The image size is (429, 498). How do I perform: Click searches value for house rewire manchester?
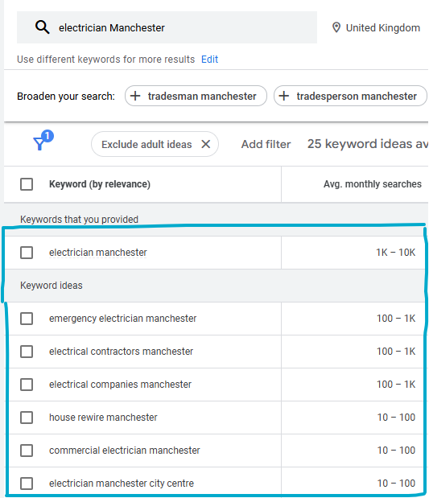click(396, 418)
